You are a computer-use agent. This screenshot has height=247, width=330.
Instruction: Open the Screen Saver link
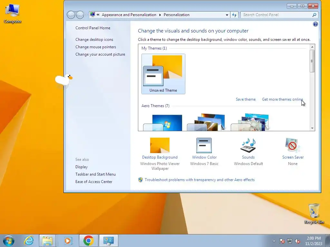click(293, 157)
